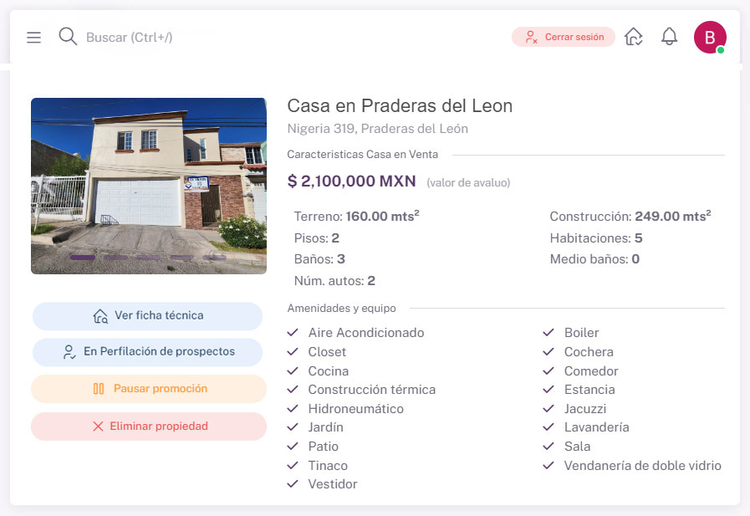This screenshot has height=516, width=750.
Task: Open the user avatar B menu
Action: [710, 37]
